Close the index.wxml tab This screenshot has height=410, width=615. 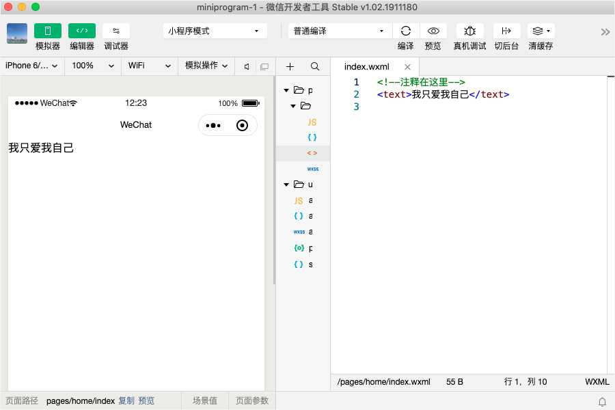click(x=407, y=67)
